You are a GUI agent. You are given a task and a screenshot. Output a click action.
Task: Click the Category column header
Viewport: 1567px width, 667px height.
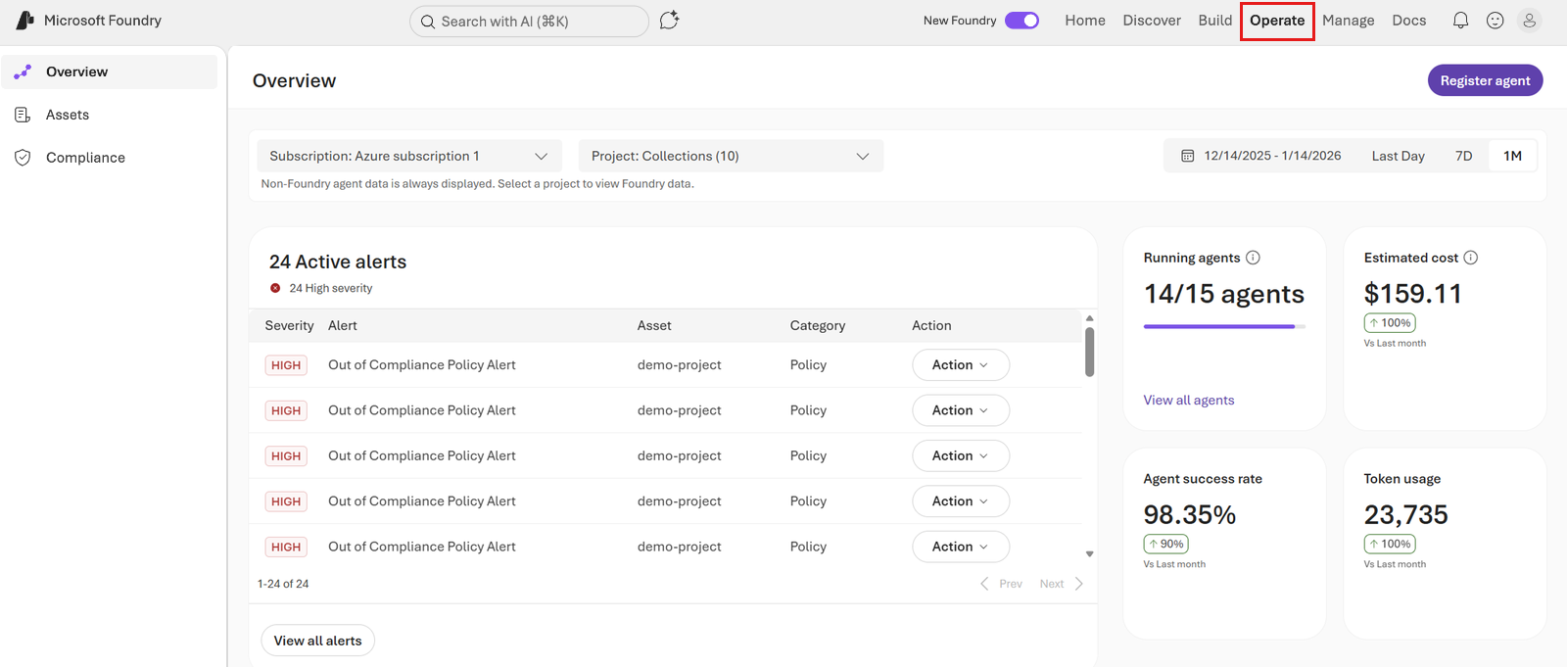coord(818,325)
